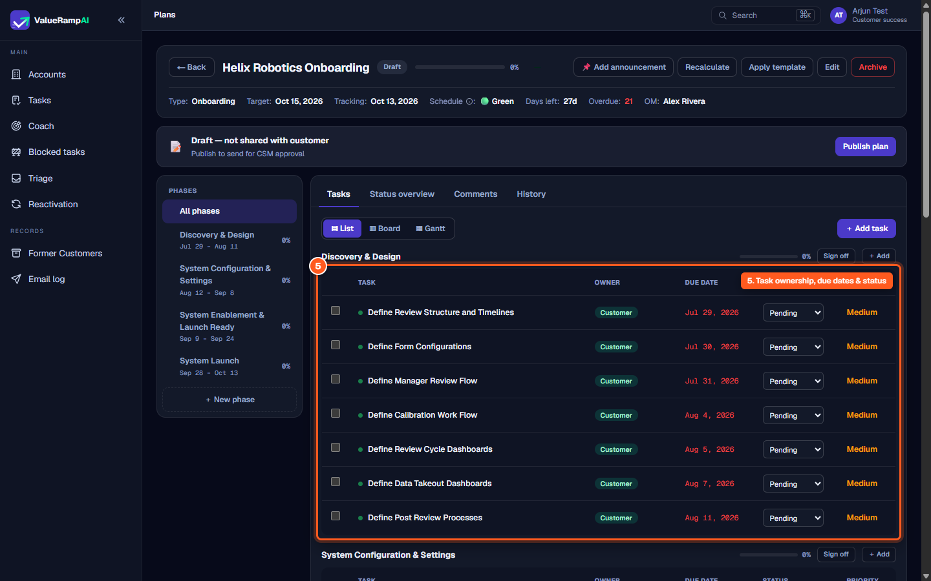Screen dimensions: 931x581
Task: Check Define Data Takeout Dashboards checkbox
Action: (336, 482)
